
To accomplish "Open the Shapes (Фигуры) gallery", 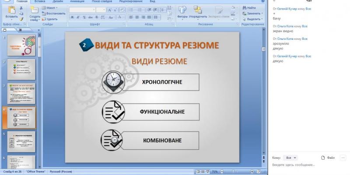I will coord(182,10).
